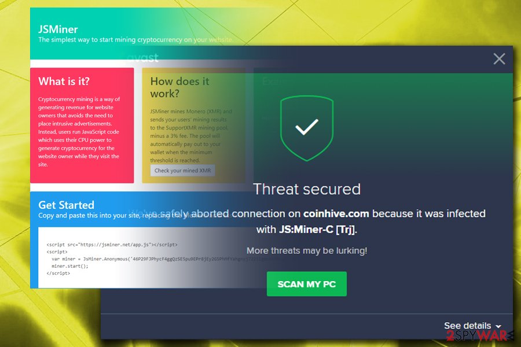The height and width of the screenshot is (347, 521).
Task: Click the chevron arrow beside See details
Action: click(498, 326)
